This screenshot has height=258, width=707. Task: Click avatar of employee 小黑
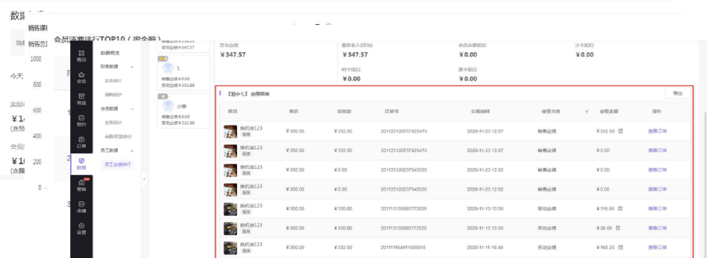pos(168,106)
